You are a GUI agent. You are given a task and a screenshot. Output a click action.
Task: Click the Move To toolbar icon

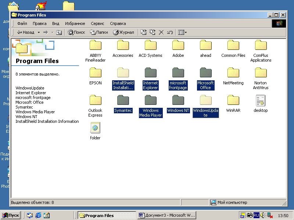click(x=144, y=32)
